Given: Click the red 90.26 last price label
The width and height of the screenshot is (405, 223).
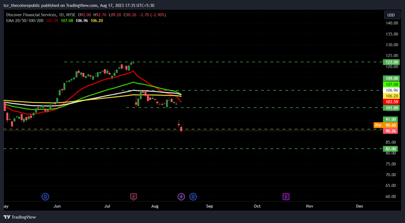Looking at the screenshot, I should [x=391, y=131].
